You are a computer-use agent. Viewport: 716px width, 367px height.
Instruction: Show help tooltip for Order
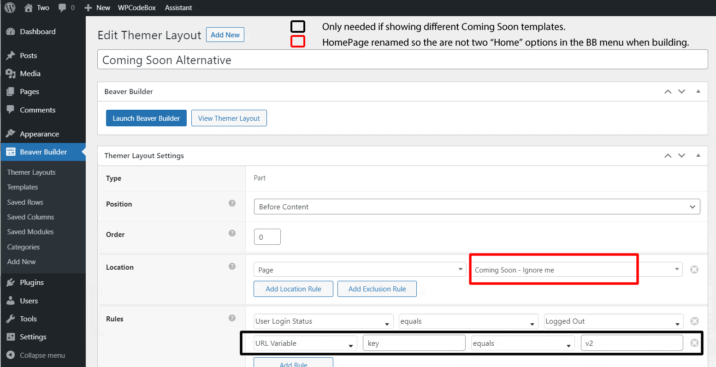[232, 233]
